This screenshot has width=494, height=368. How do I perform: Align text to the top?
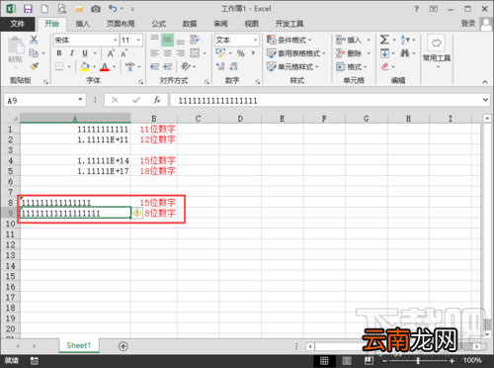155,39
